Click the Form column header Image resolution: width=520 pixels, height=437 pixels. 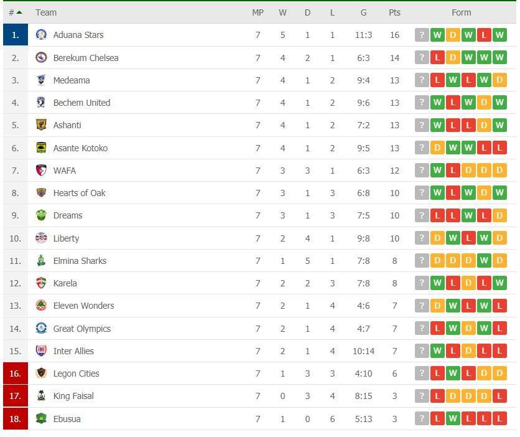coord(461,12)
